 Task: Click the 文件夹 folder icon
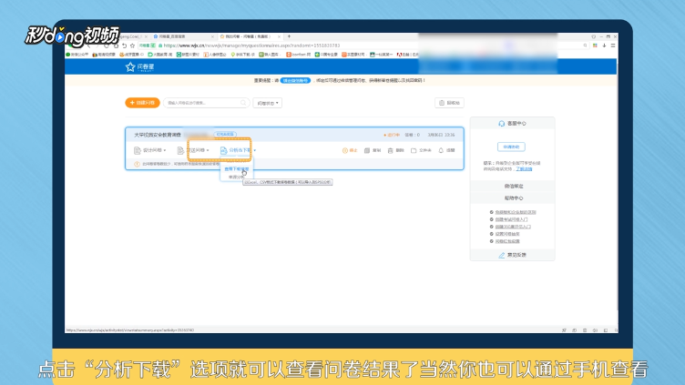[x=414, y=150]
